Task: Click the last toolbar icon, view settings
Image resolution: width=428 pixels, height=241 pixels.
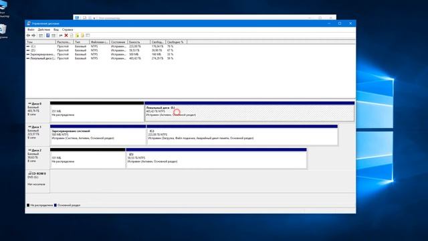Action: [88, 35]
